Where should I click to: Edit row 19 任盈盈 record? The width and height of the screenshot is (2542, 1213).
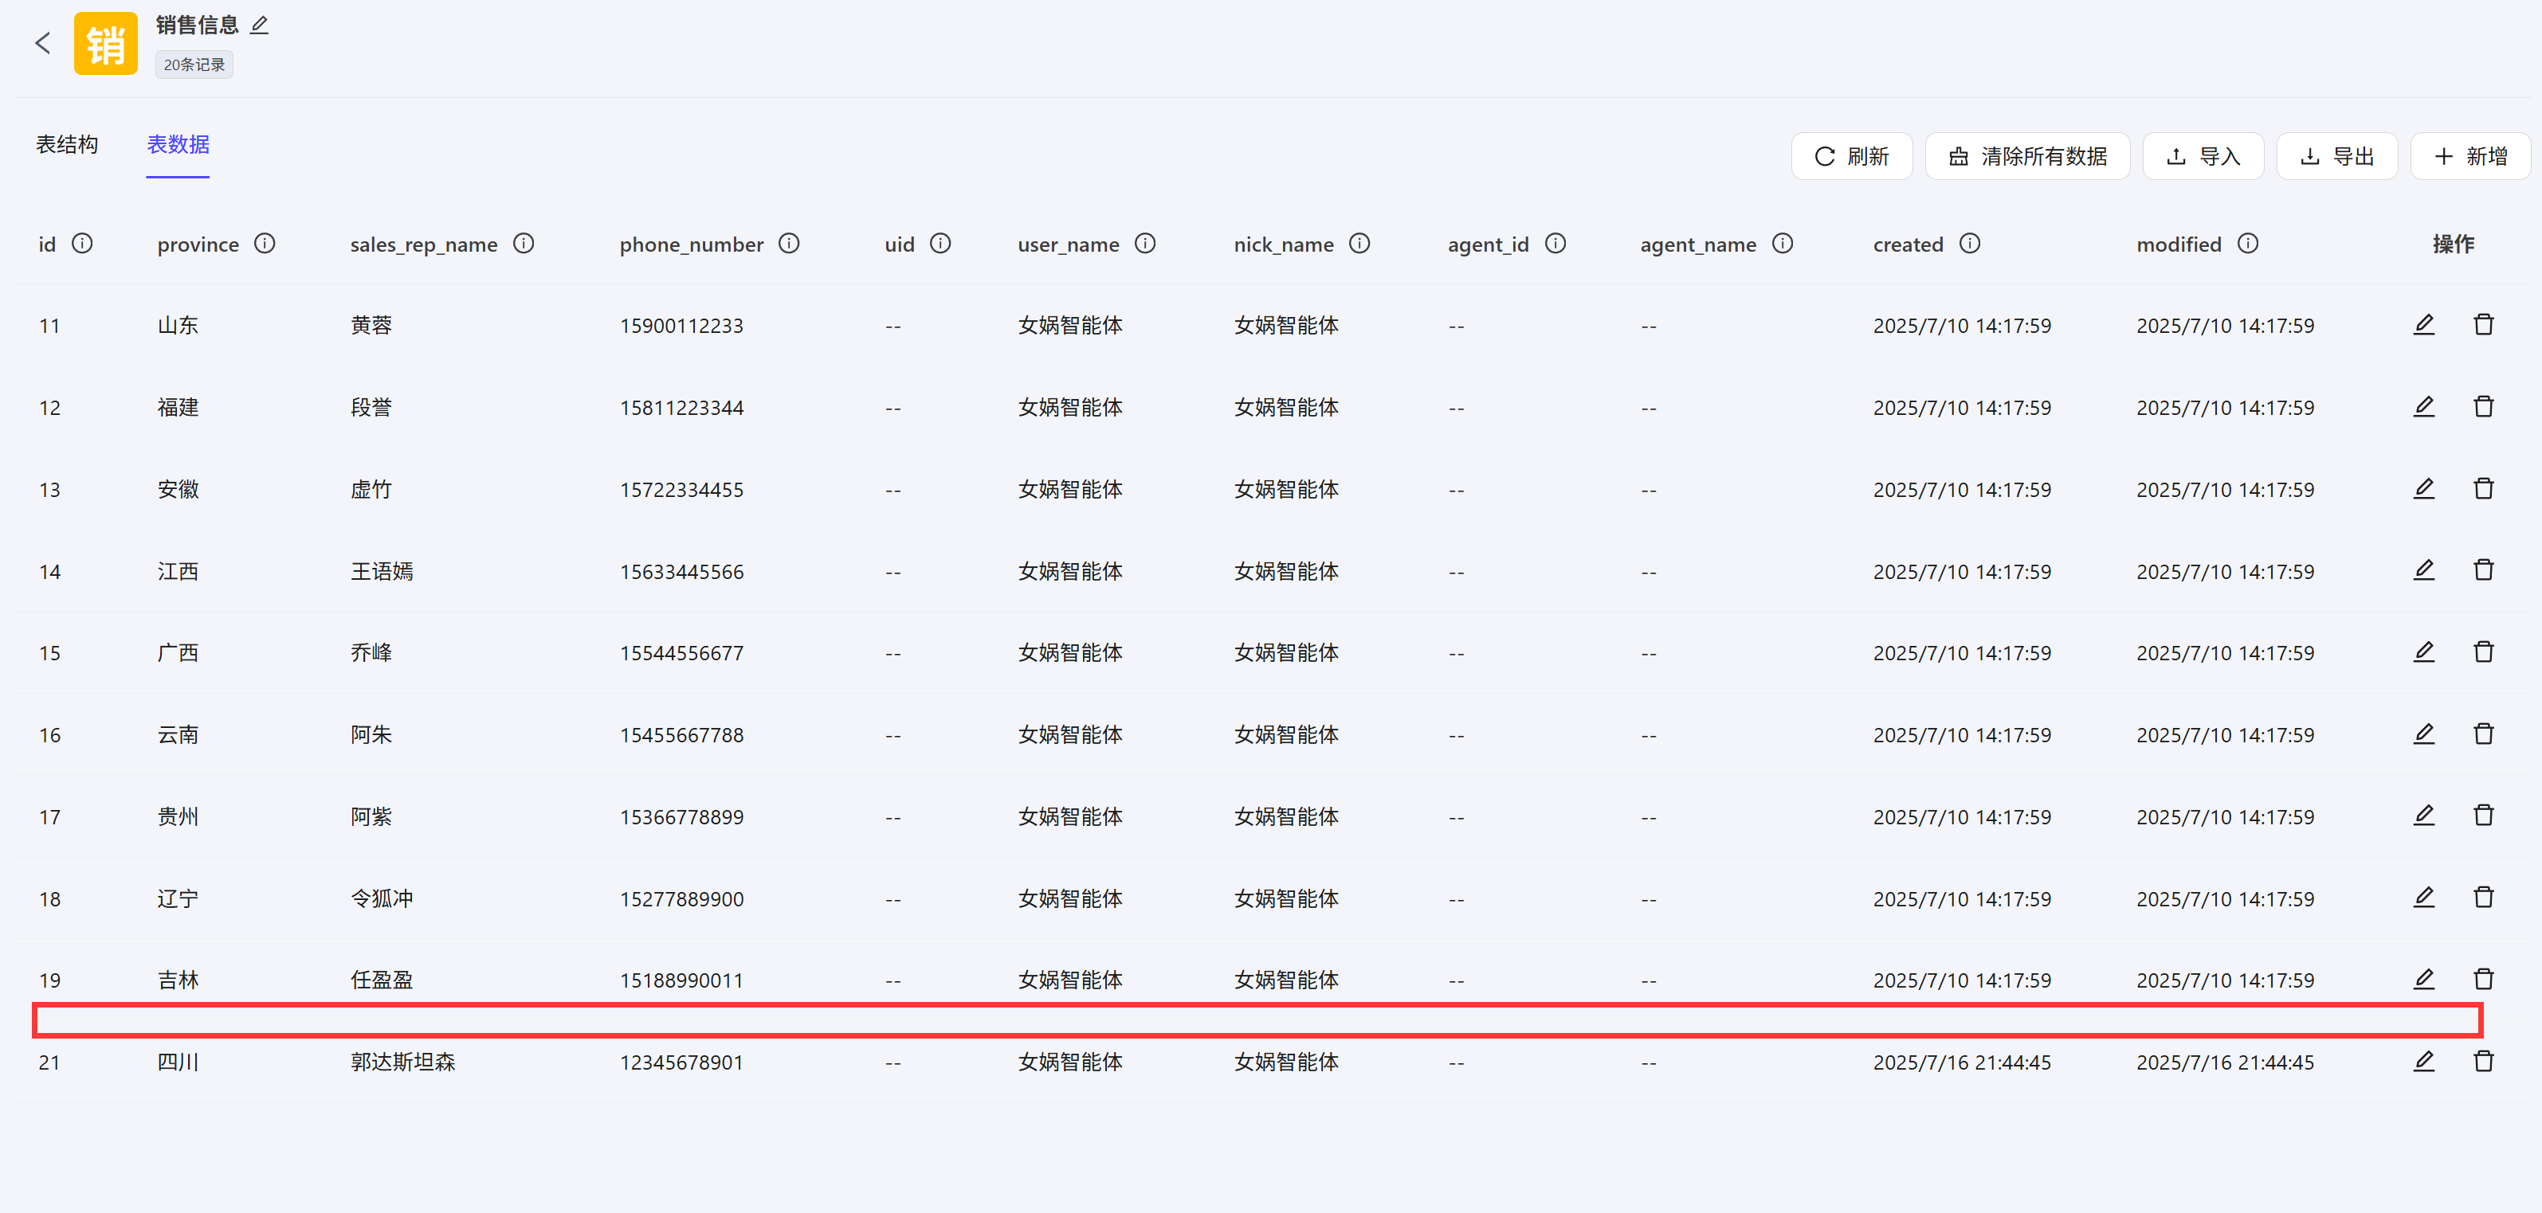coord(2423,980)
